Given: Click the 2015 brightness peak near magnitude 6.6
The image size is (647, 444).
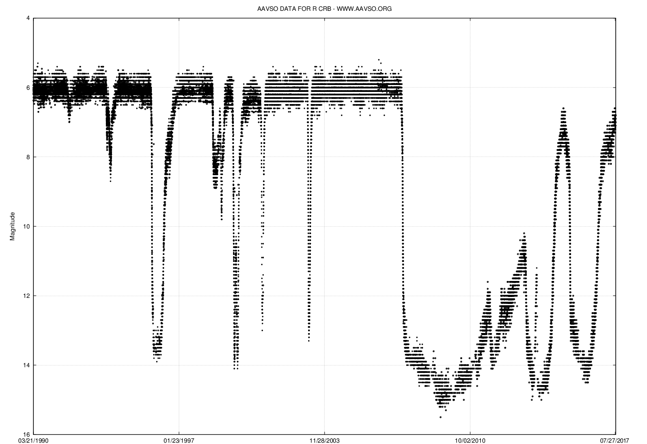Looking at the screenshot, I should pyautogui.click(x=563, y=108).
